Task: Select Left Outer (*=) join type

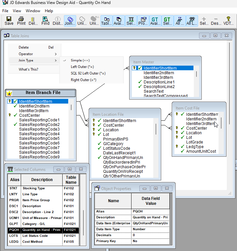Action: (x=91, y=67)
